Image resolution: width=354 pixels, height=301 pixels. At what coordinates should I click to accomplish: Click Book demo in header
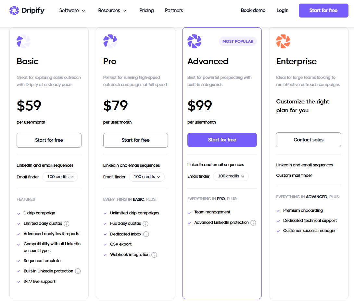click(253, 10)
